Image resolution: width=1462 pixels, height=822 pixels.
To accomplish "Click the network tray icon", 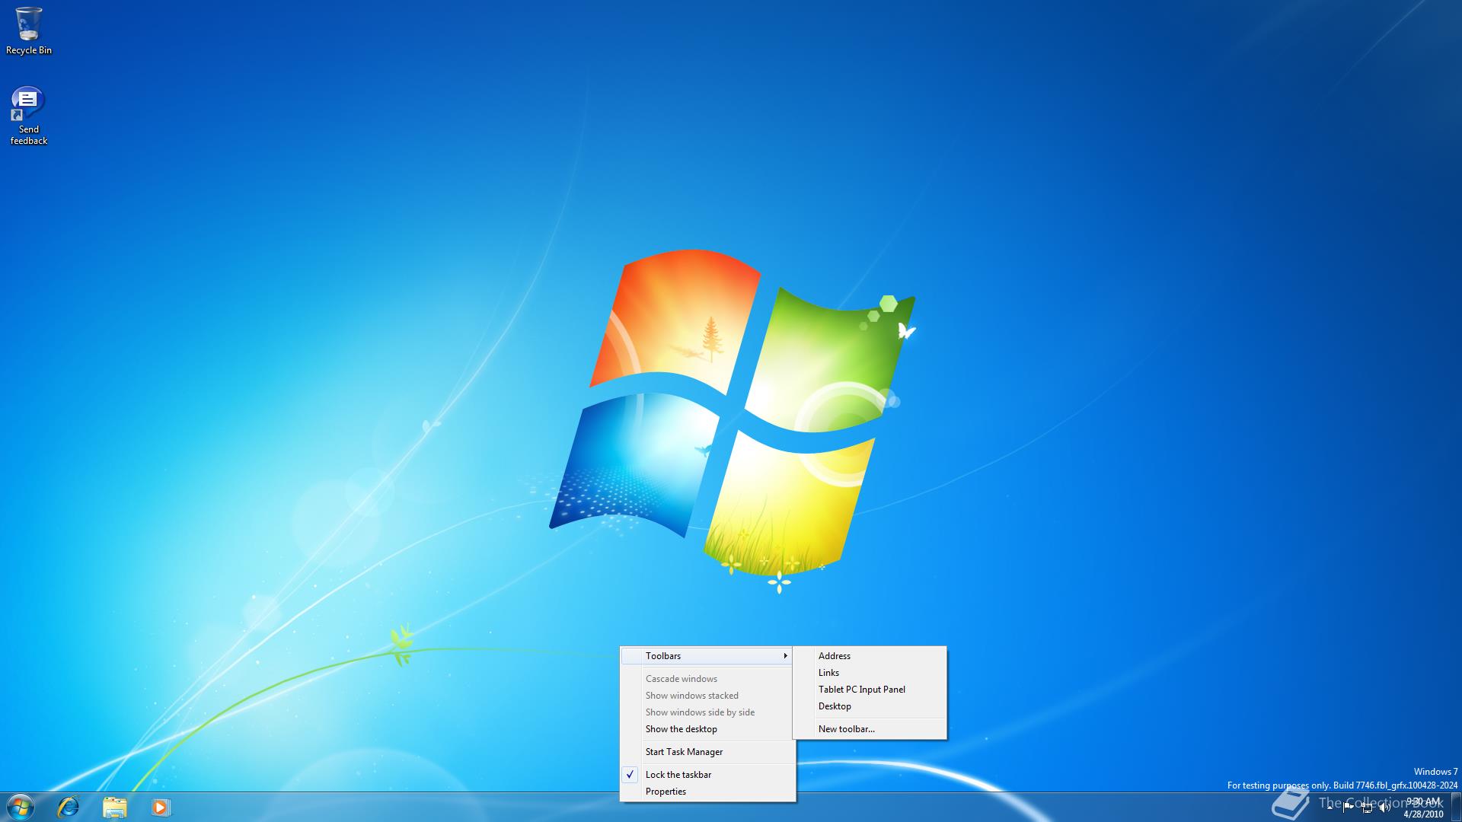I will tap(1367, 808).
